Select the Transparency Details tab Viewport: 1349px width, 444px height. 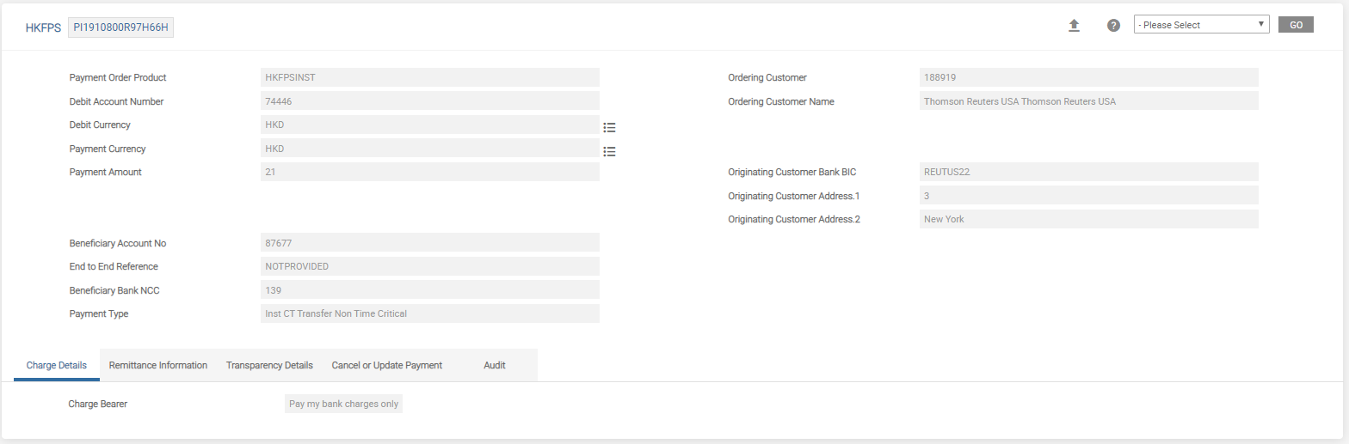pos(269,366)
